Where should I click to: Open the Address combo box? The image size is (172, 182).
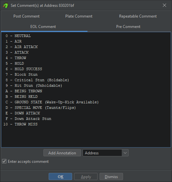pos(105,153)
